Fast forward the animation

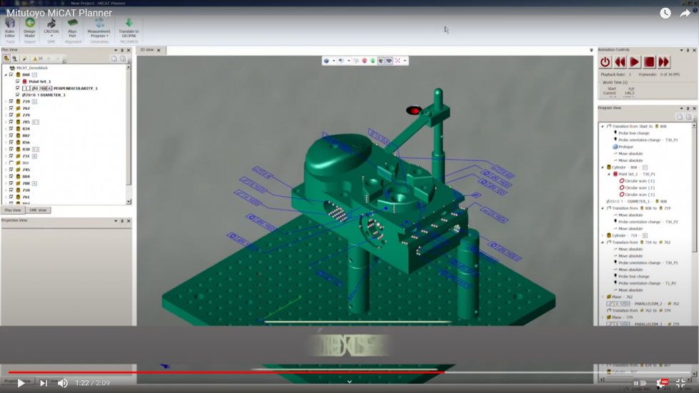(x=664, y=62)
